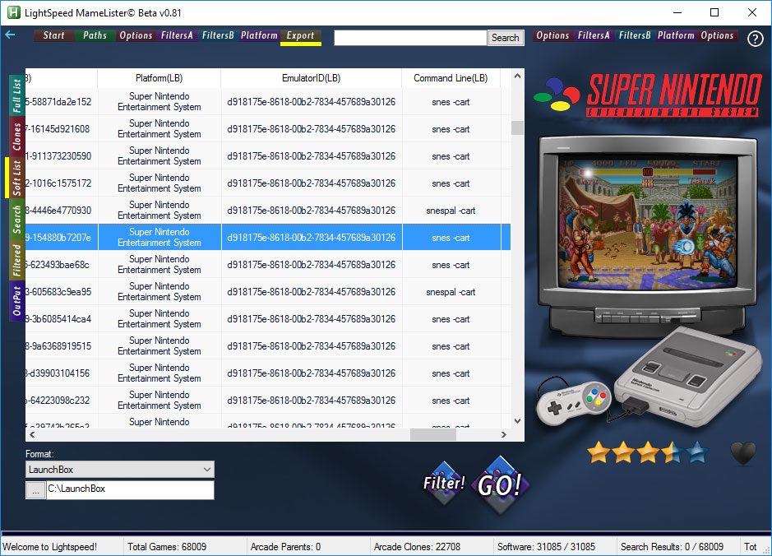Click the table's vertical scrollbar up arrow

pos(517,76)
